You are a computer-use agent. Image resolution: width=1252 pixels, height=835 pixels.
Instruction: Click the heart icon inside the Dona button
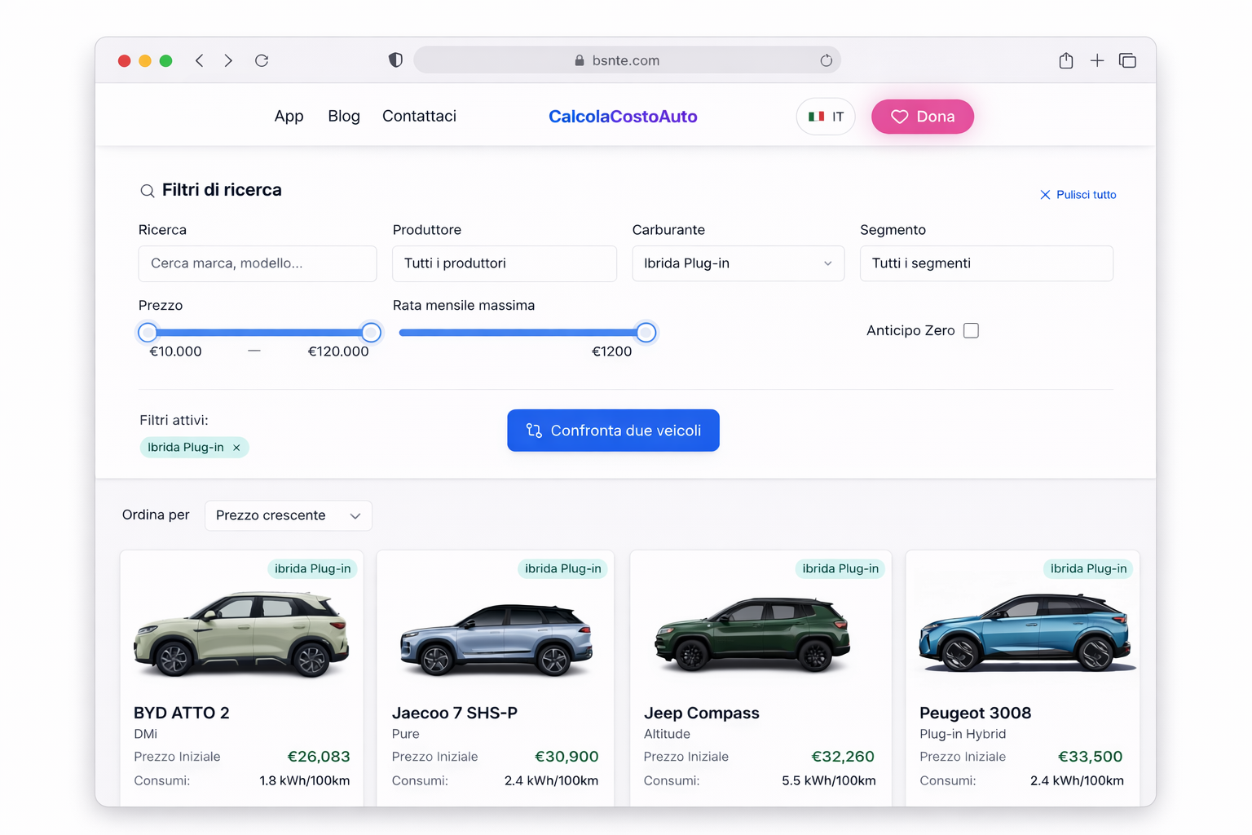click(900, 117)
